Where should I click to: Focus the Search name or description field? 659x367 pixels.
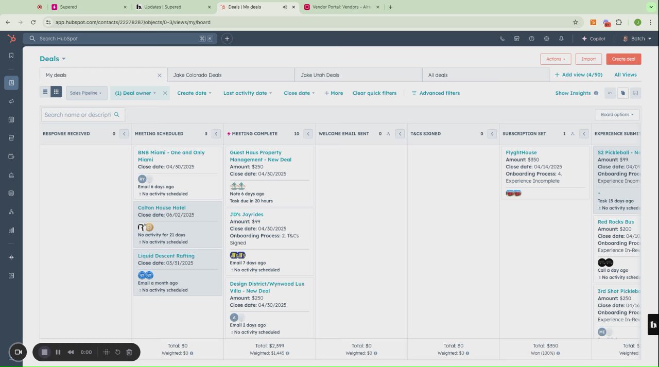(x=83, y=115)
